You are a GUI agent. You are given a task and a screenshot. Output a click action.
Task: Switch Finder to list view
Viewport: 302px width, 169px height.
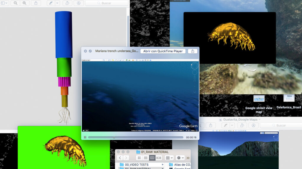(x=146, y=158)
